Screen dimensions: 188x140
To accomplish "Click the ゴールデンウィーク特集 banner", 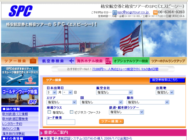I will 20,96.
